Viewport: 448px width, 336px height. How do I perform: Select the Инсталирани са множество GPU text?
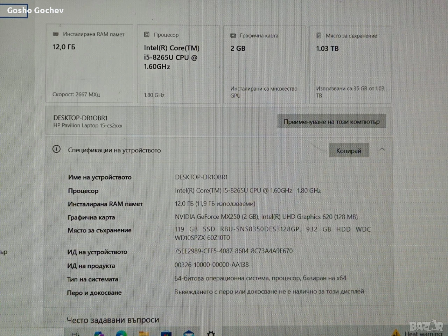264,92
